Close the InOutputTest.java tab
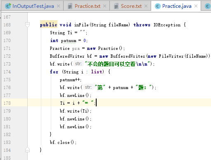 click(59, 6)
